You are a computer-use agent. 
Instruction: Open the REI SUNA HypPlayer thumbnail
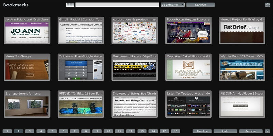coord(242,106)
